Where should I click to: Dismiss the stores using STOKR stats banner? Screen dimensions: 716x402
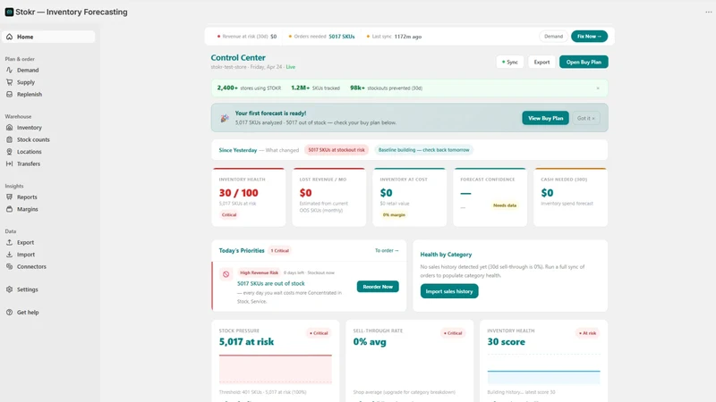pyautogui.click(x=598, y=88)
